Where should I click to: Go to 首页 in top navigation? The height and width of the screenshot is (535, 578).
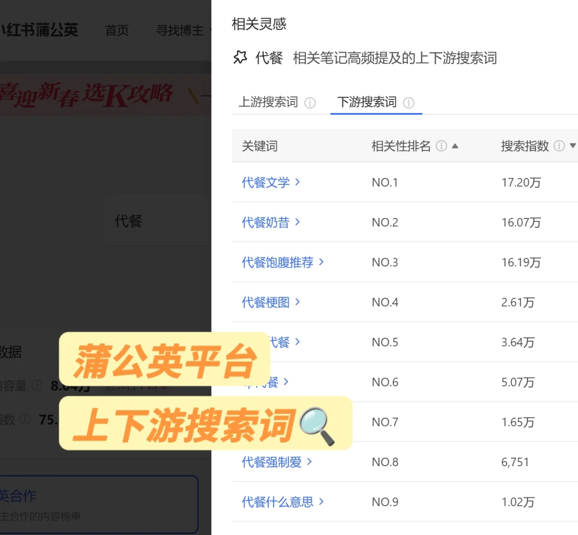coord(117,30)
